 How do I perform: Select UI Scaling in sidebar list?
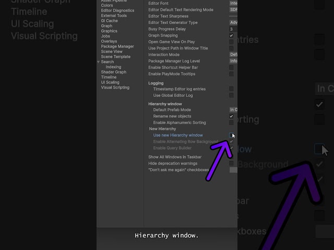tap(110, 82)
